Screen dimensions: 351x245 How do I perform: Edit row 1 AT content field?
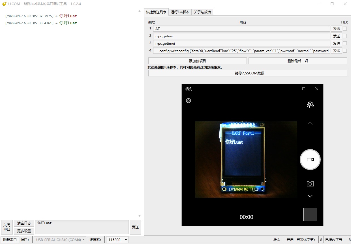point(242,29)
